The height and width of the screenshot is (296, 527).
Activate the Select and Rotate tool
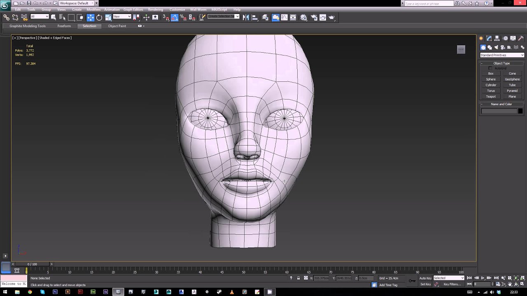(99, 17)
